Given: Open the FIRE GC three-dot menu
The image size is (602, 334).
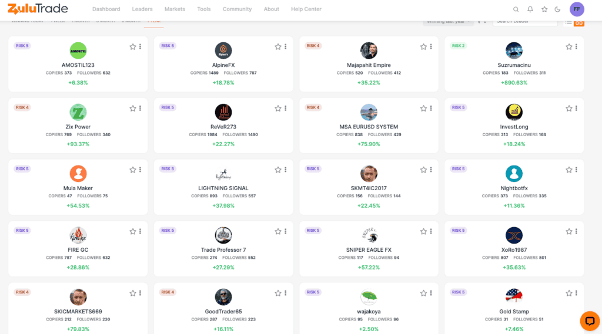Looking at the screenshot, I should (x=140, y=232).
